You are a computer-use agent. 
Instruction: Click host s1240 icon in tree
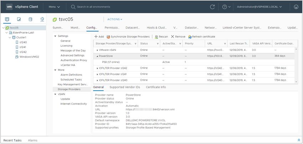click(x=17, y=42)
